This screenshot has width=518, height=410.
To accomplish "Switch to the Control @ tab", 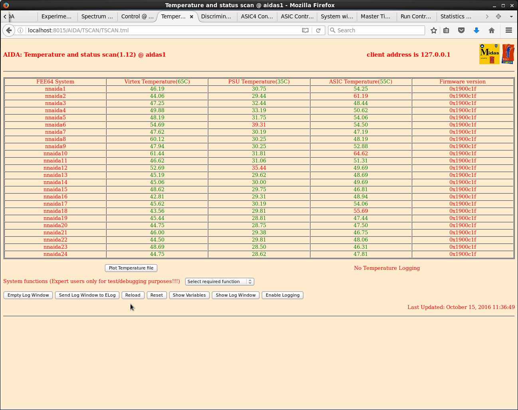I will pos(137,16).
